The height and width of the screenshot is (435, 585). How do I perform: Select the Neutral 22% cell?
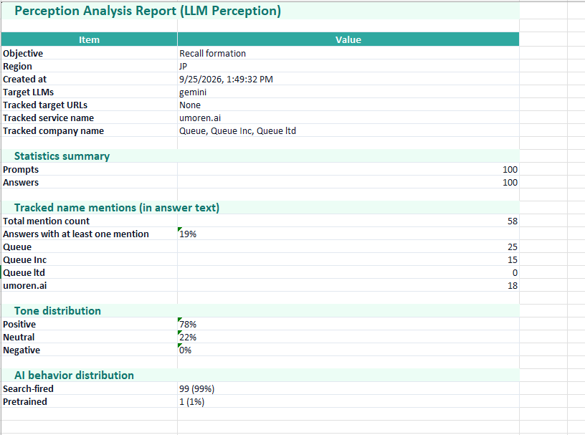click(348, 338)
